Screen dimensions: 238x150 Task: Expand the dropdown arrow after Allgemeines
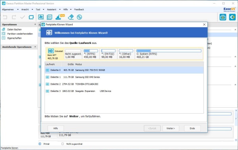click(x=18, y=9)
